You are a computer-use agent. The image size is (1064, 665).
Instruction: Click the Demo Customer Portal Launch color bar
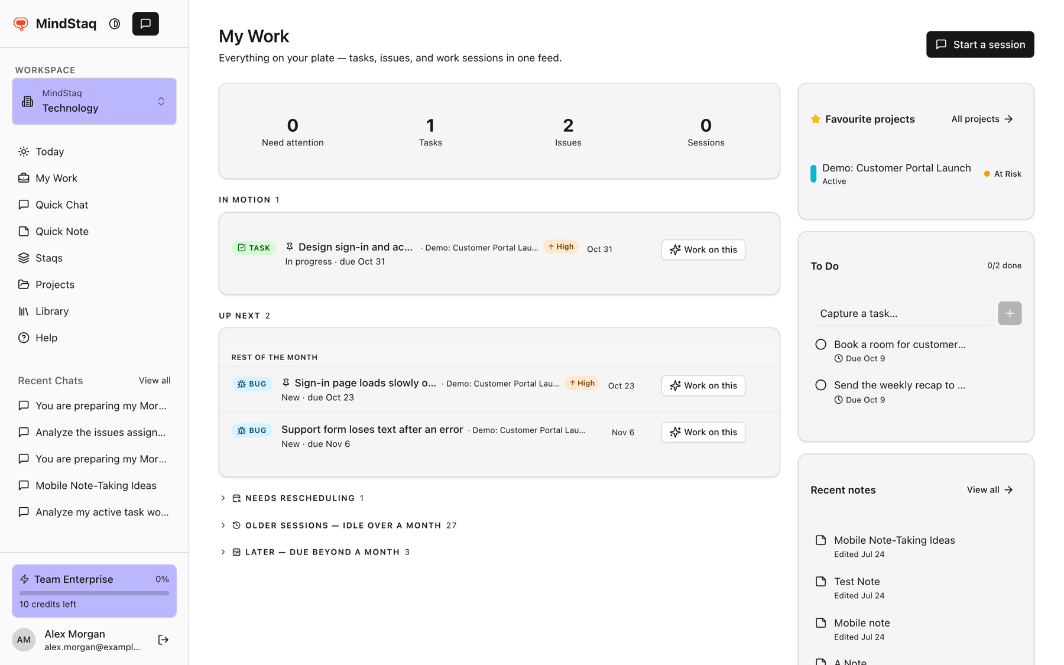813,173
